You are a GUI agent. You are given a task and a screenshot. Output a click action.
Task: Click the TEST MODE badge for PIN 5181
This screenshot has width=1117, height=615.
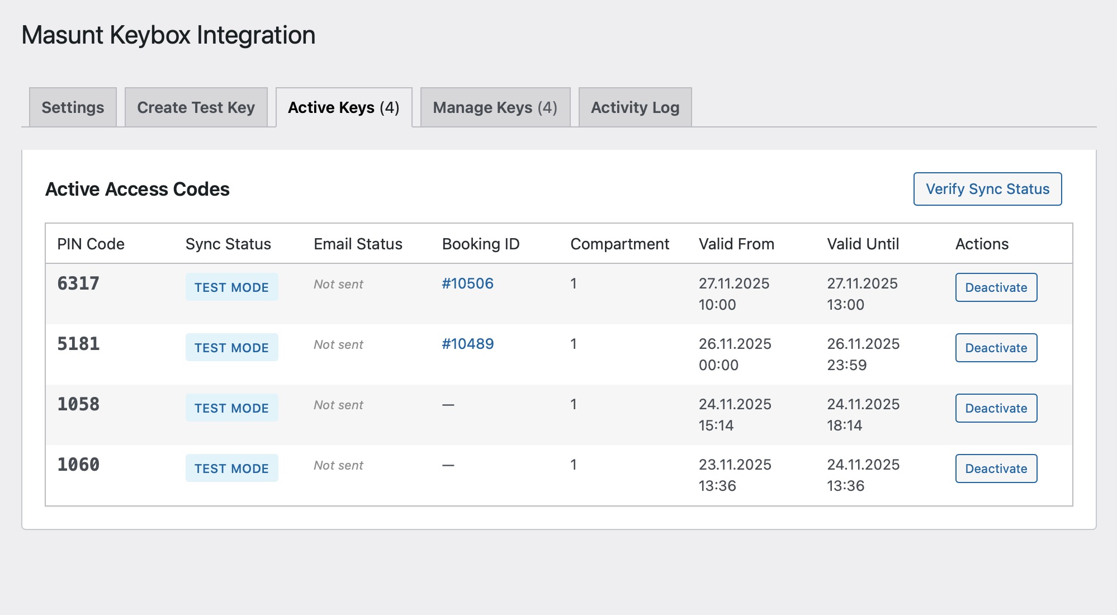(x=231, y=347)
